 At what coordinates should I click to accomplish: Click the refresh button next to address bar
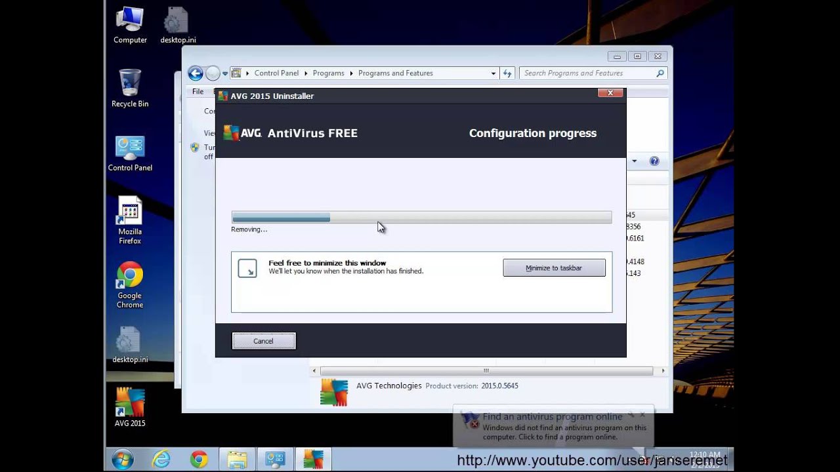[x=507, y=73]
